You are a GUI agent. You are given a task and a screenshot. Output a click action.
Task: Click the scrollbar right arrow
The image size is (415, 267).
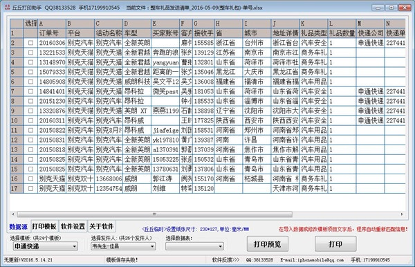[402, 214]
